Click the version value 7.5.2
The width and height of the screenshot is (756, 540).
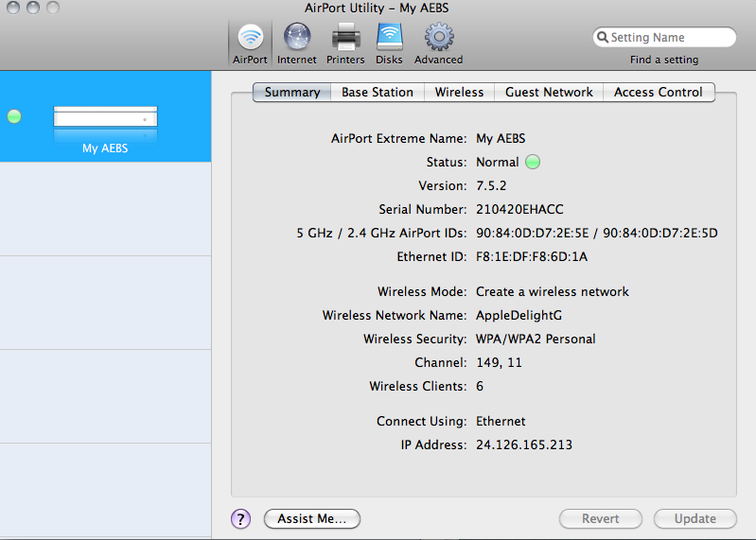pyautogui.click(x=491, y=186)
